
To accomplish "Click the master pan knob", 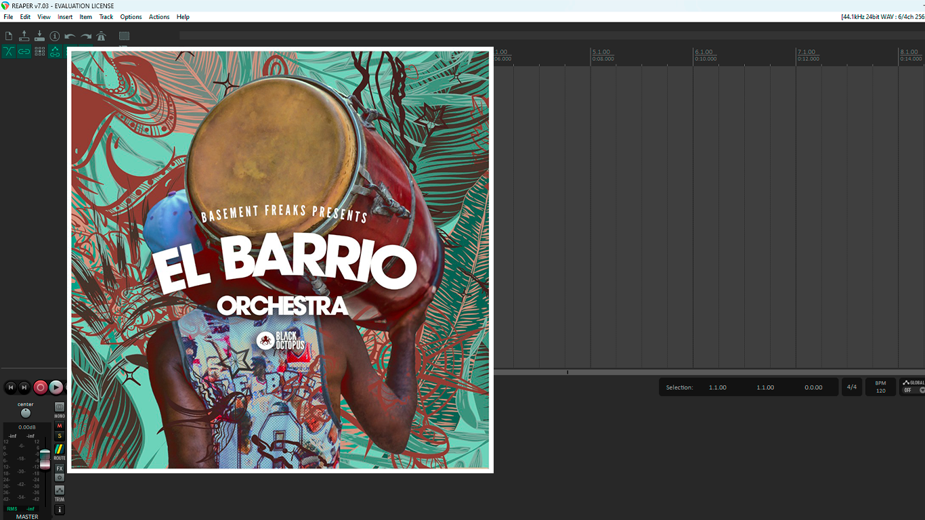I will (26, 413).
